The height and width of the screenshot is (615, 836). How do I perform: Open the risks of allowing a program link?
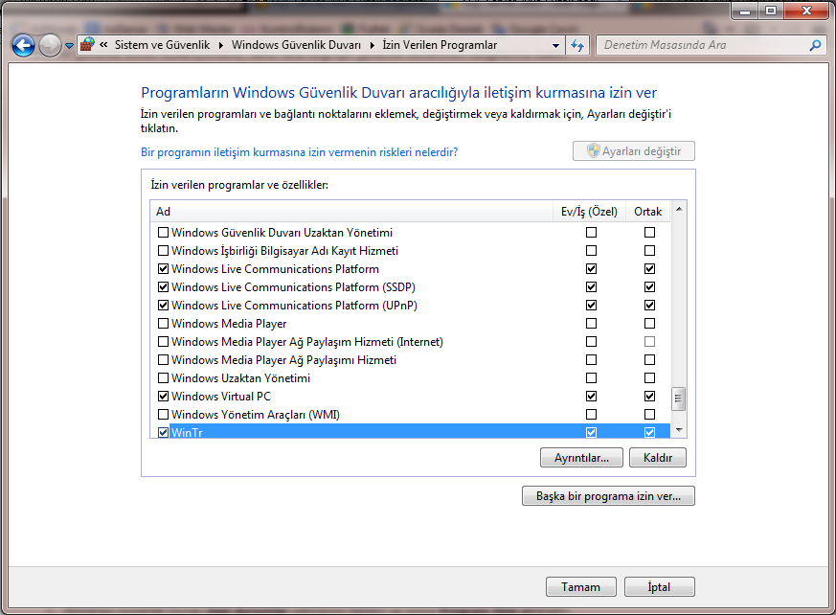click(x=299, y=151)
